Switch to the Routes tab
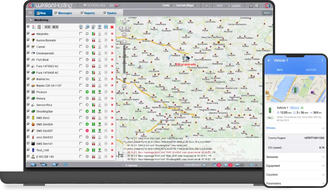 pos(110,13)
